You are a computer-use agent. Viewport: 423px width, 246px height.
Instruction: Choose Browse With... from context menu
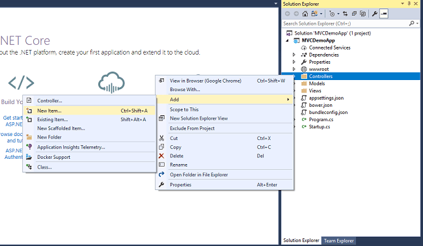point(225,89)
